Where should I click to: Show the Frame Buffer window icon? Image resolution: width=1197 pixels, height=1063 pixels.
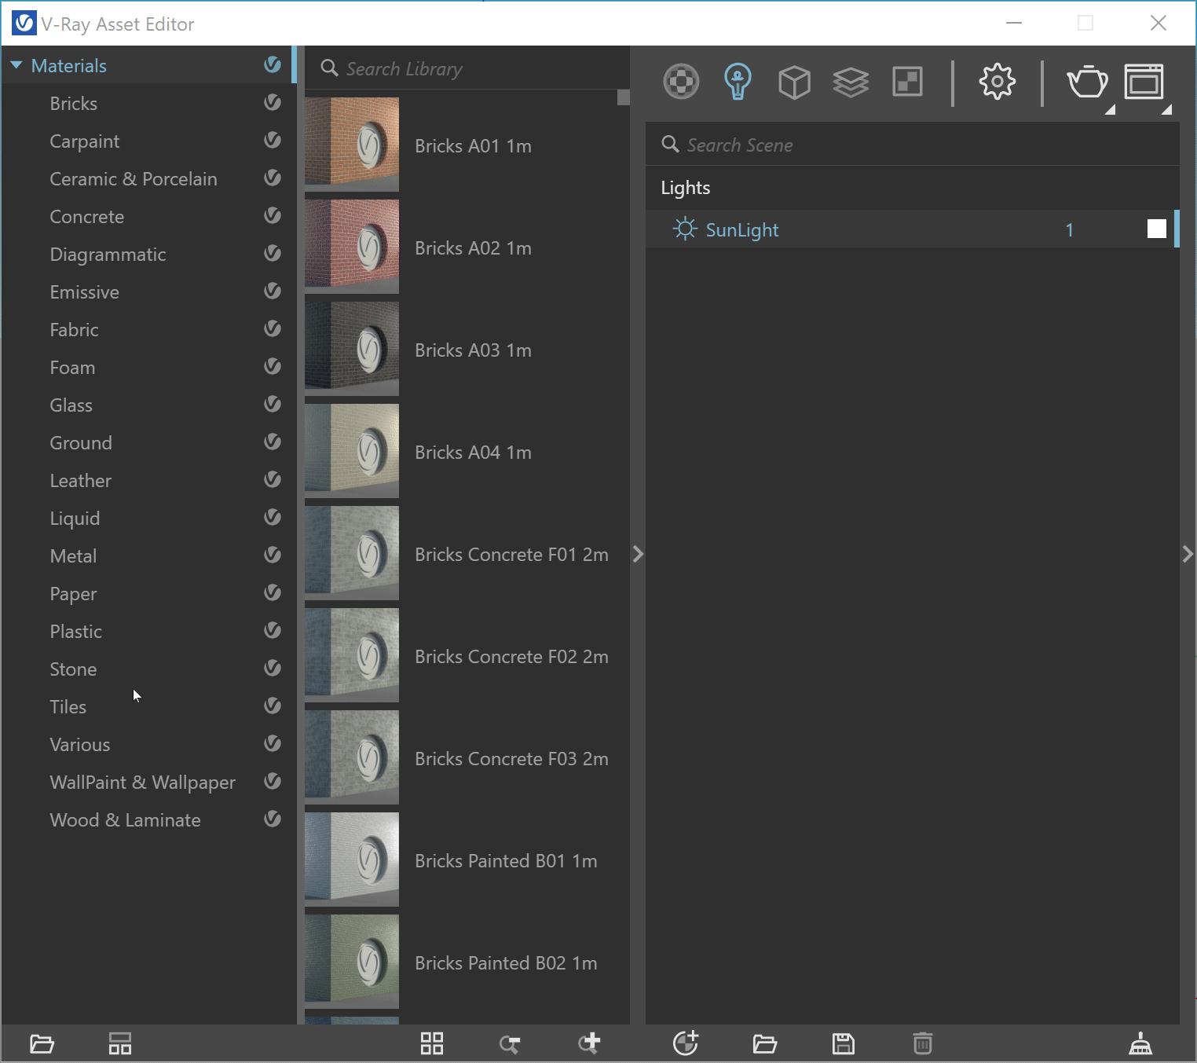tap(1144, 82)
